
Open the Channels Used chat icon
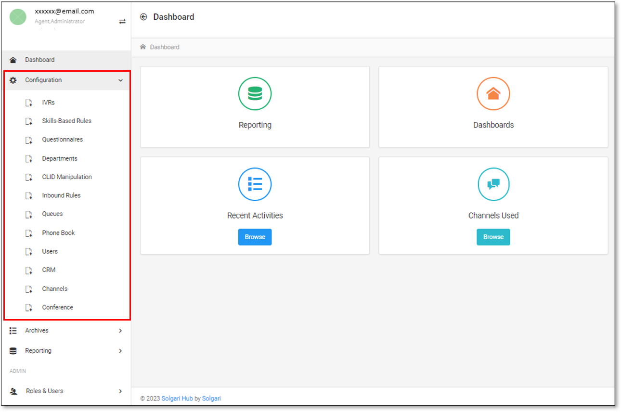pos(493,184)
